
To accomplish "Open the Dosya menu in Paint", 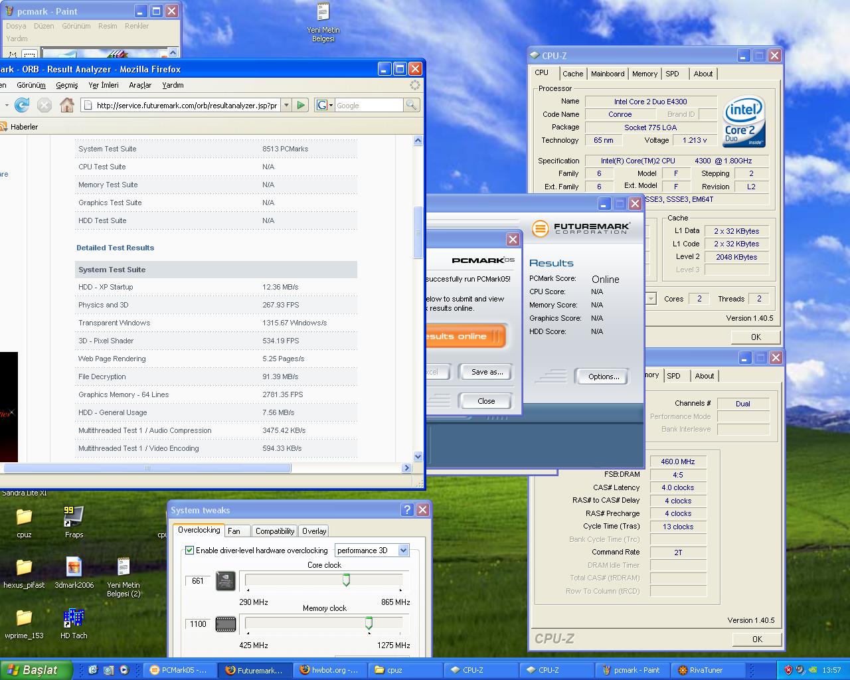I will 16,26.
